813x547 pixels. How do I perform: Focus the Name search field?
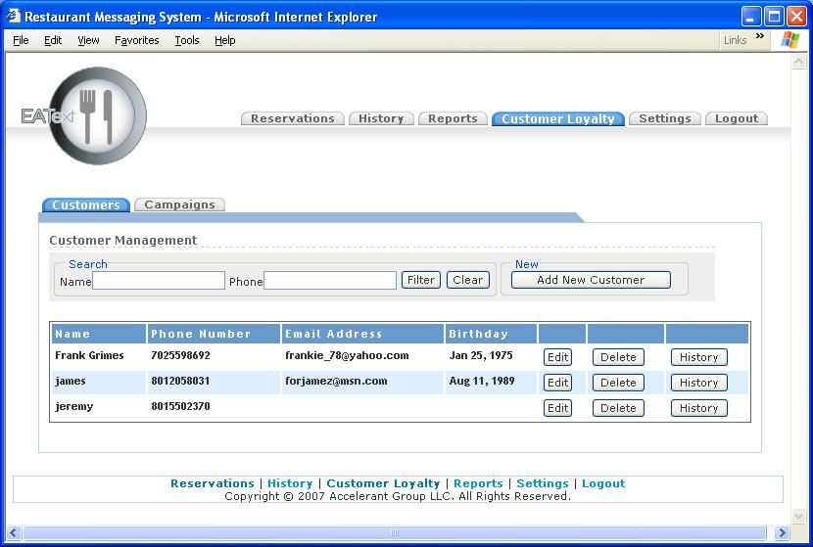coord(159,281)
